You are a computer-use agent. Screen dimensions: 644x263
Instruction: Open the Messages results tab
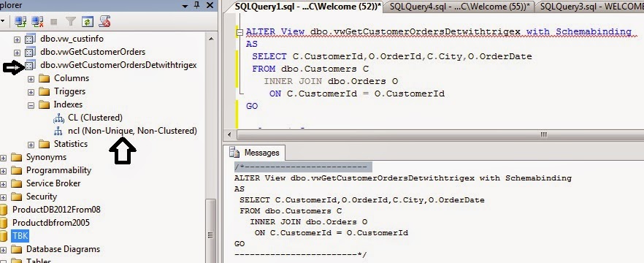coord(256,153)
